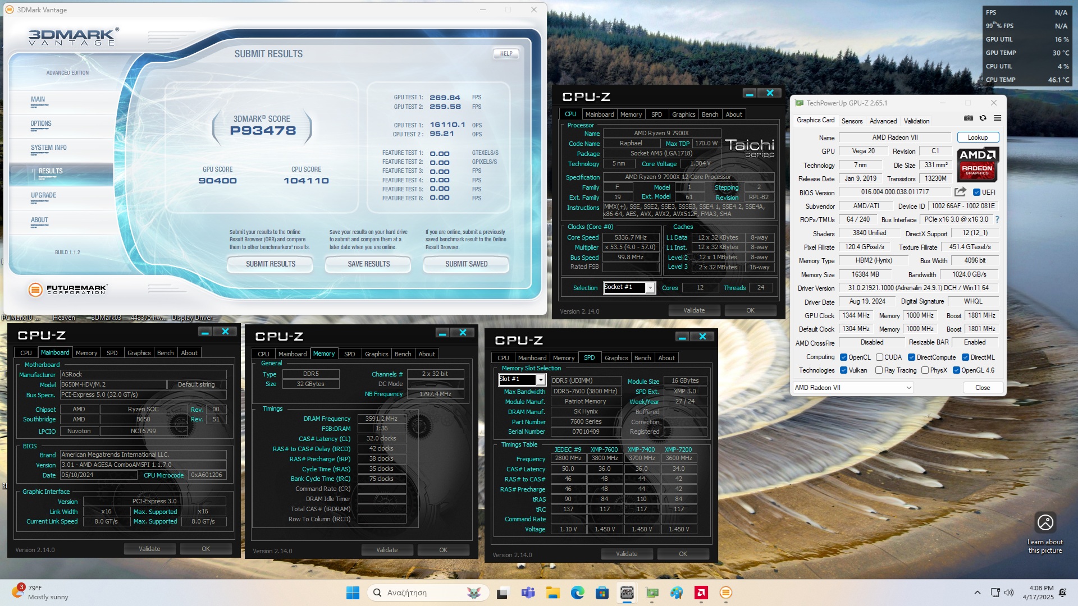
Task: Toggle the OpenGL 4.6 checkbox
Action: 956,370
